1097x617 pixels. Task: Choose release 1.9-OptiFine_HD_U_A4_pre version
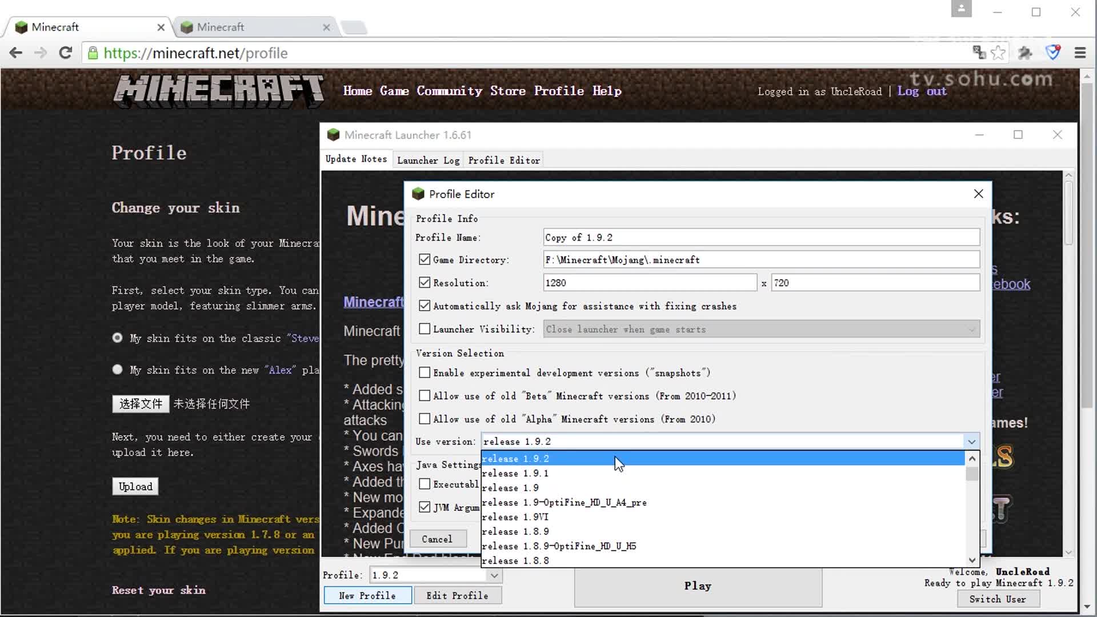coord(723,502)
